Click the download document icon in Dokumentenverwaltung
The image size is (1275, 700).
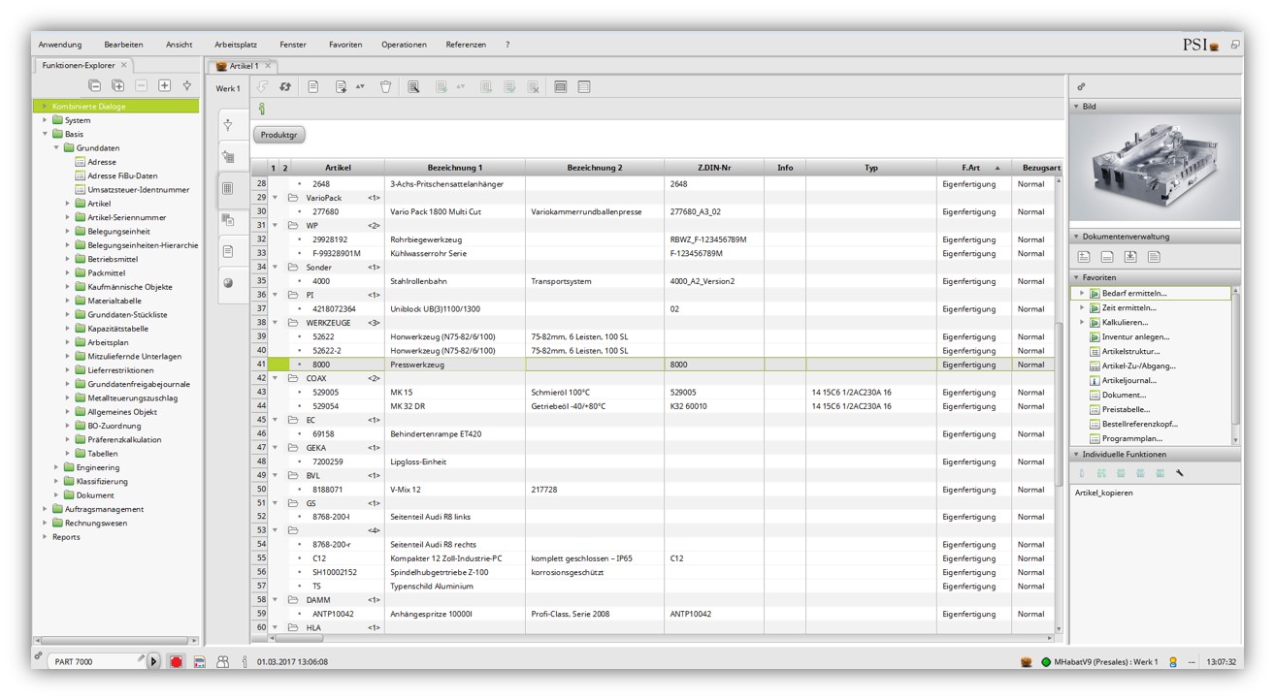1130,257
